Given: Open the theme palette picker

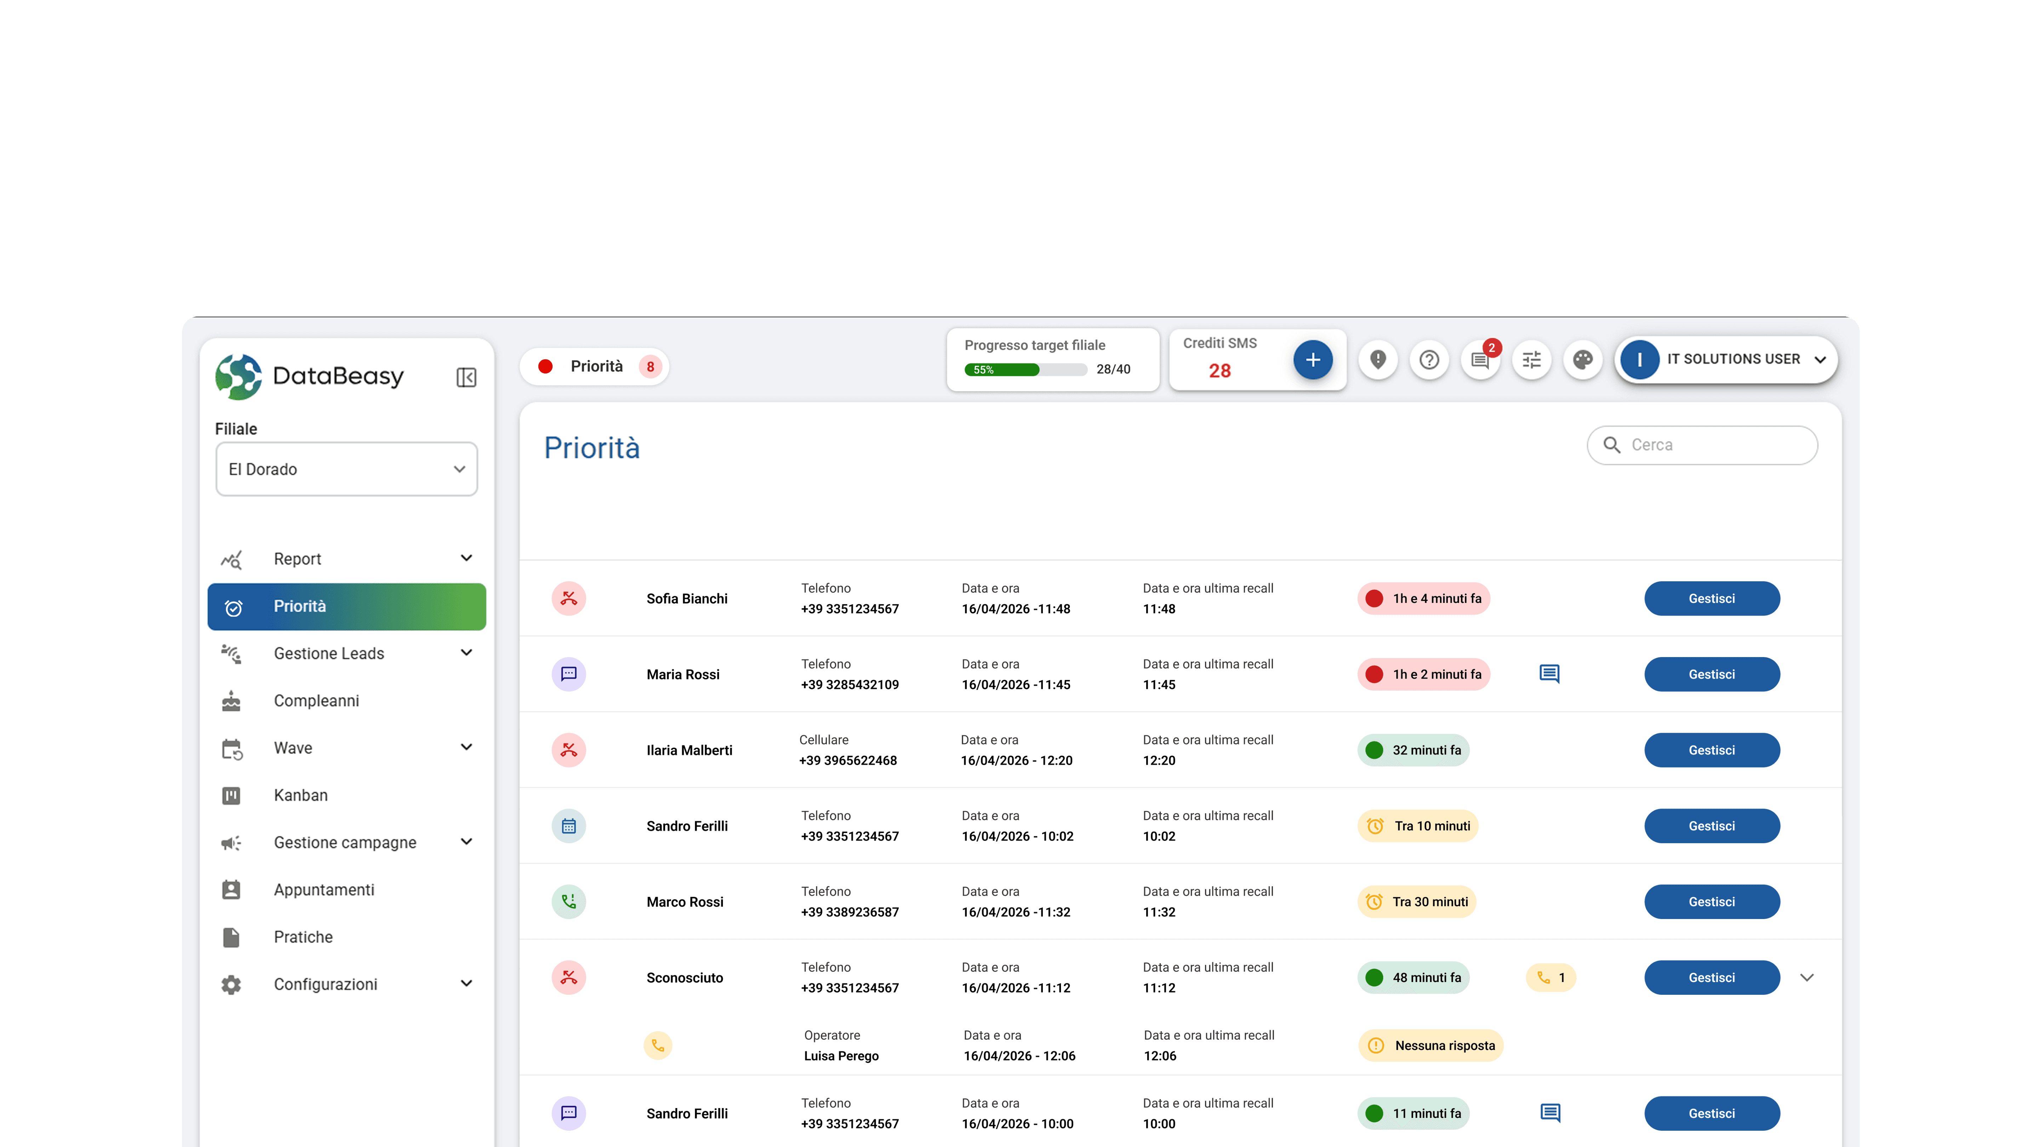Looking at the screenshot, I should click(1583, 359).
